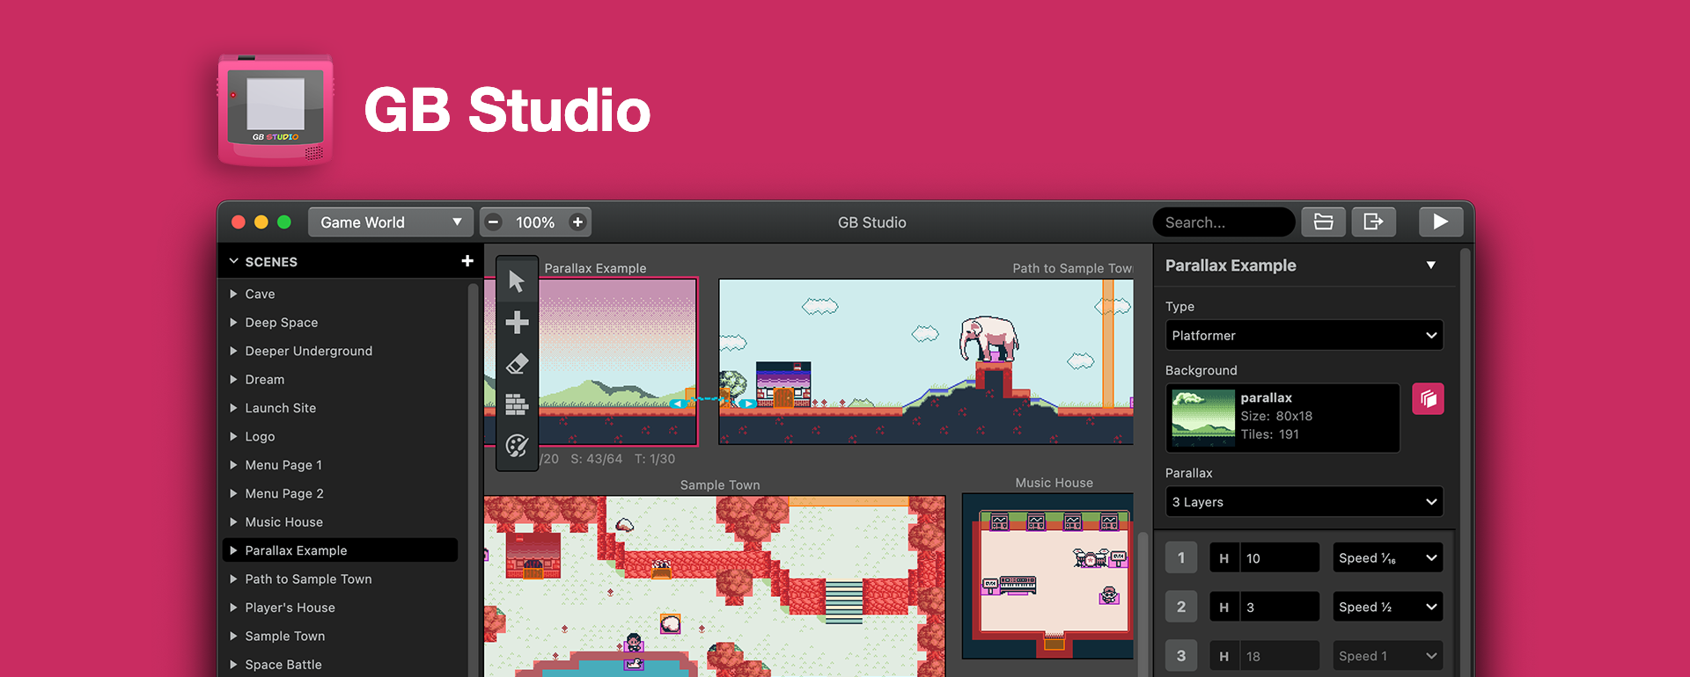Pick the Collisions brick tool

(517, 404)
